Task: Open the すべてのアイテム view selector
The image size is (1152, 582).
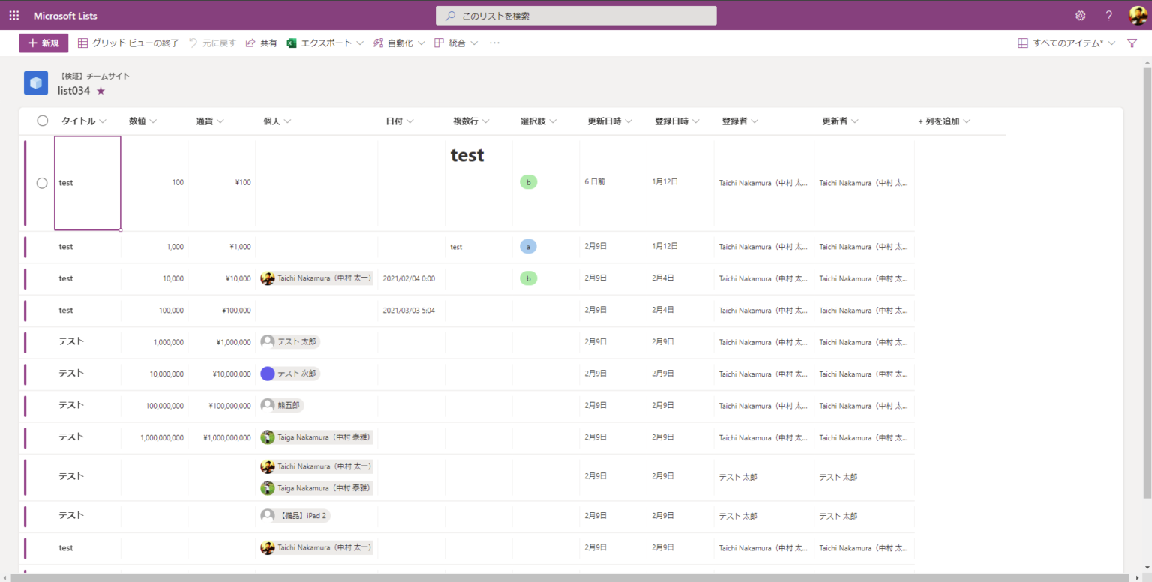Action: pyautogui.click(x=1066, y=43)
